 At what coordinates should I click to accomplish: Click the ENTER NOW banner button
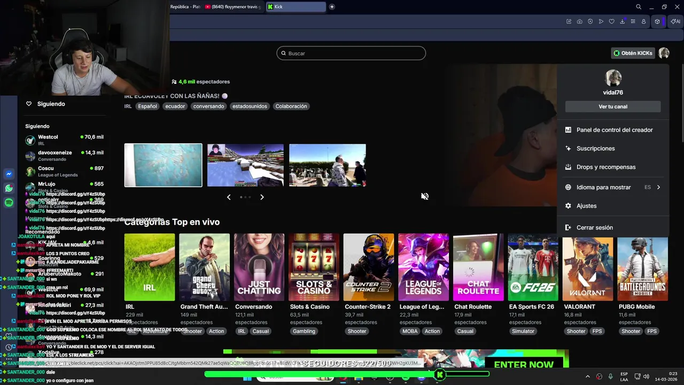(524, 364)
